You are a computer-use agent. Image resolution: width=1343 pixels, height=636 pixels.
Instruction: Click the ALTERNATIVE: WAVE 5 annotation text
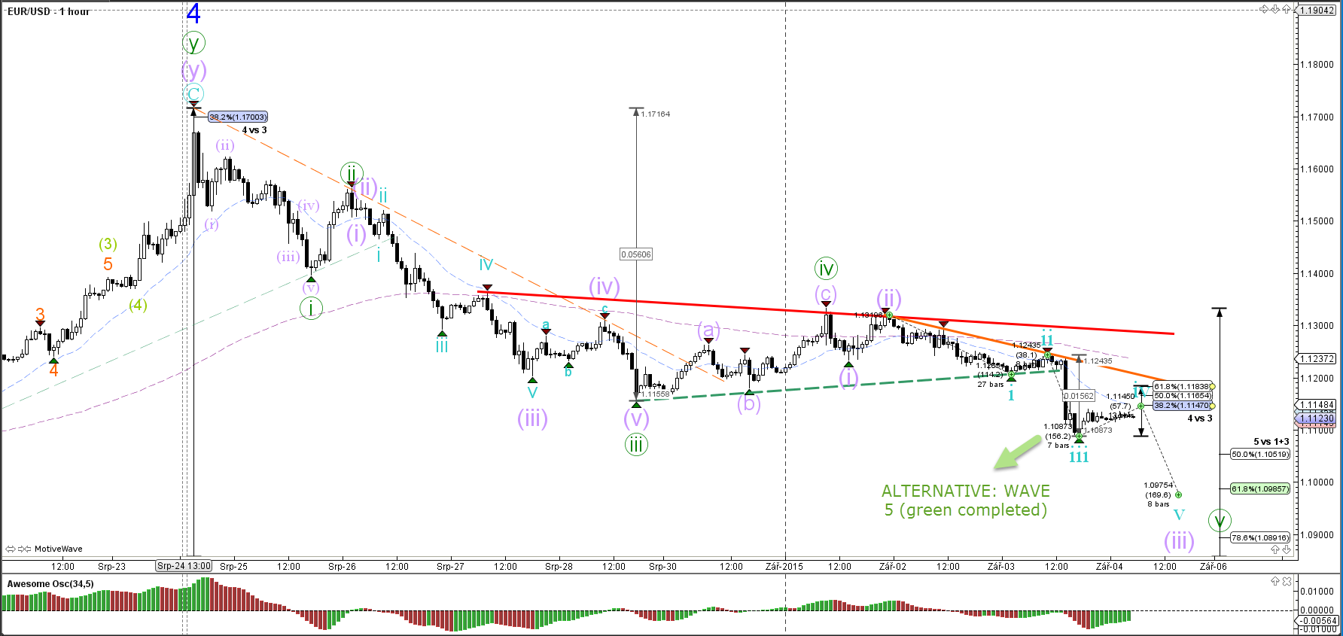(966, 501)
